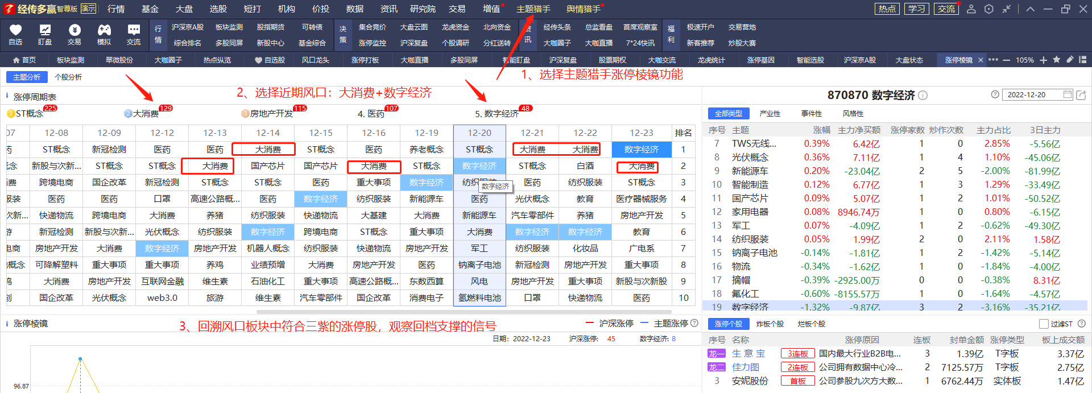Switch to 涨停个股 list
The height and width of the screenshot is (393, 1092).
[729, 324]
